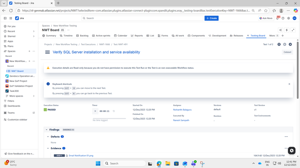Open Defects more options ellipsis
Screen dimensions: 300x168
[286, 137]
